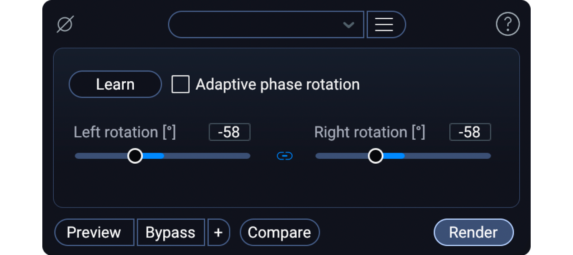Select Compare to audition settings
573x255 pixels.
coord(280,232)
